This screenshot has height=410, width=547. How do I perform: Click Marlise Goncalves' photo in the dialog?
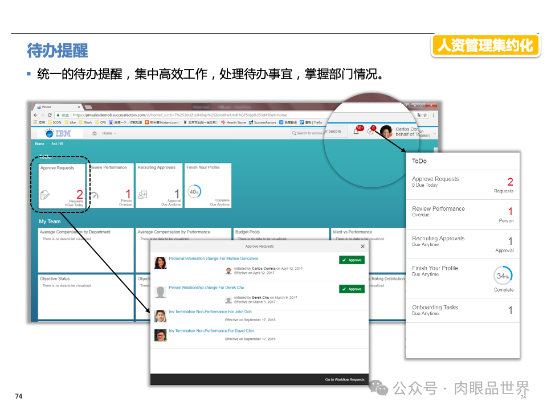161,263
